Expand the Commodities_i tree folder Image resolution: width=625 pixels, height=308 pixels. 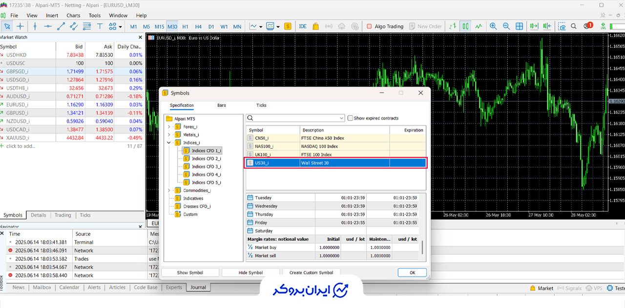(169, 191)
